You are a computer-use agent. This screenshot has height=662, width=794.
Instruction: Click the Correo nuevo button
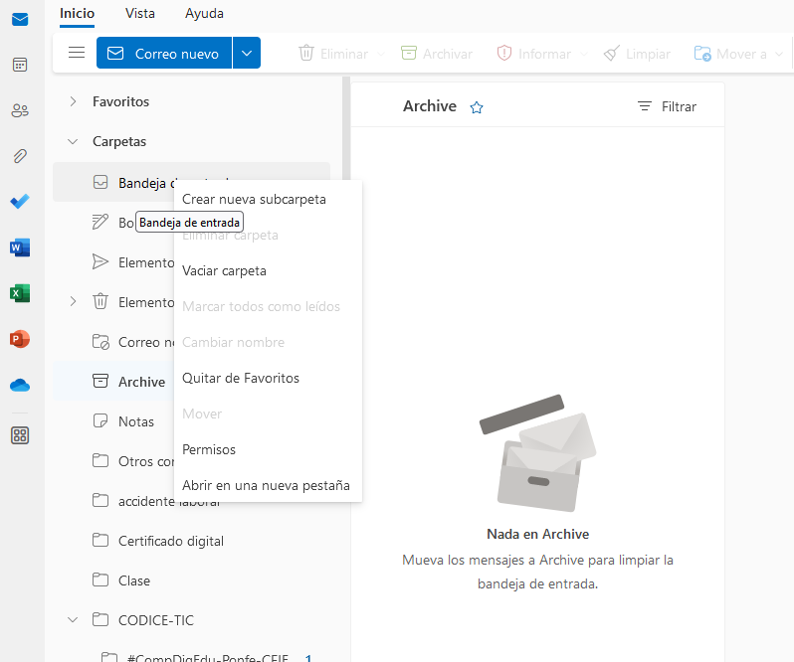pos(164,53)
